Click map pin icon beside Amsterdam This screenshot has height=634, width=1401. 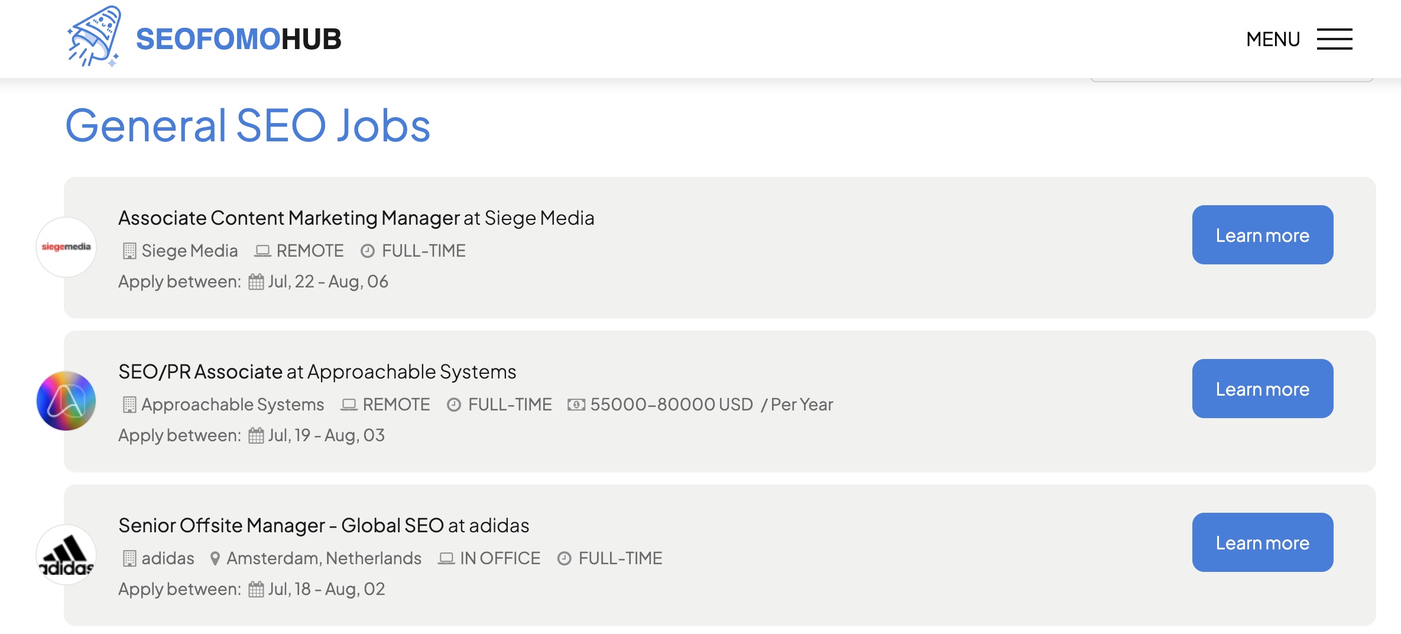[x=215, y=558]
